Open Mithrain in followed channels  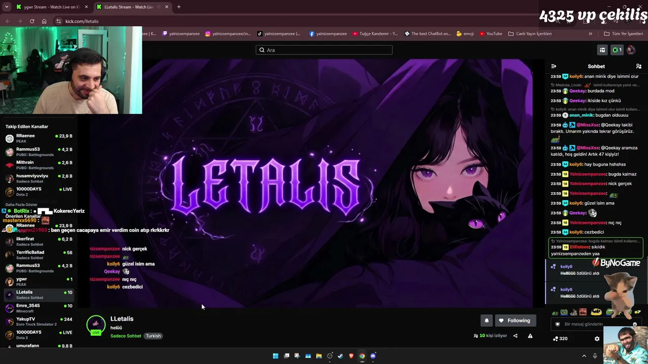pyautogui.click(x=38, y=165)
